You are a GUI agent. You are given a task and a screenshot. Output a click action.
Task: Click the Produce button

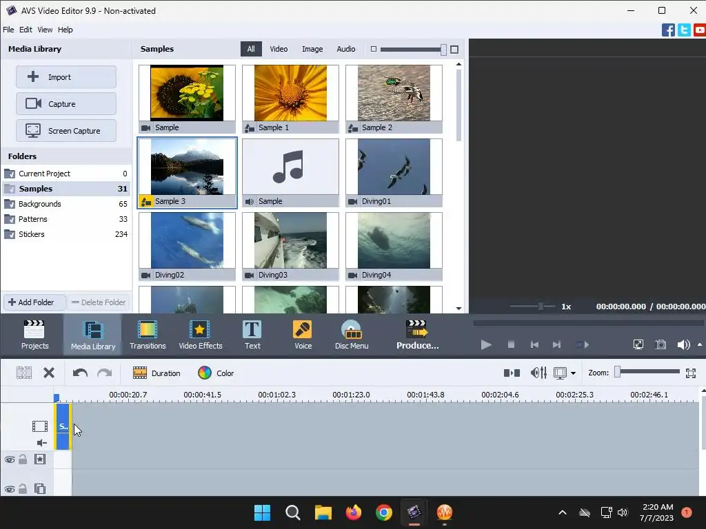(x=417, y=335)
